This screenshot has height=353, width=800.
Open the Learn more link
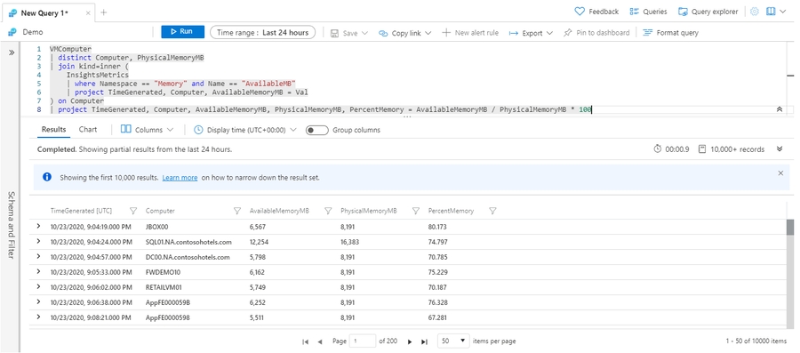tap(180, 178)
